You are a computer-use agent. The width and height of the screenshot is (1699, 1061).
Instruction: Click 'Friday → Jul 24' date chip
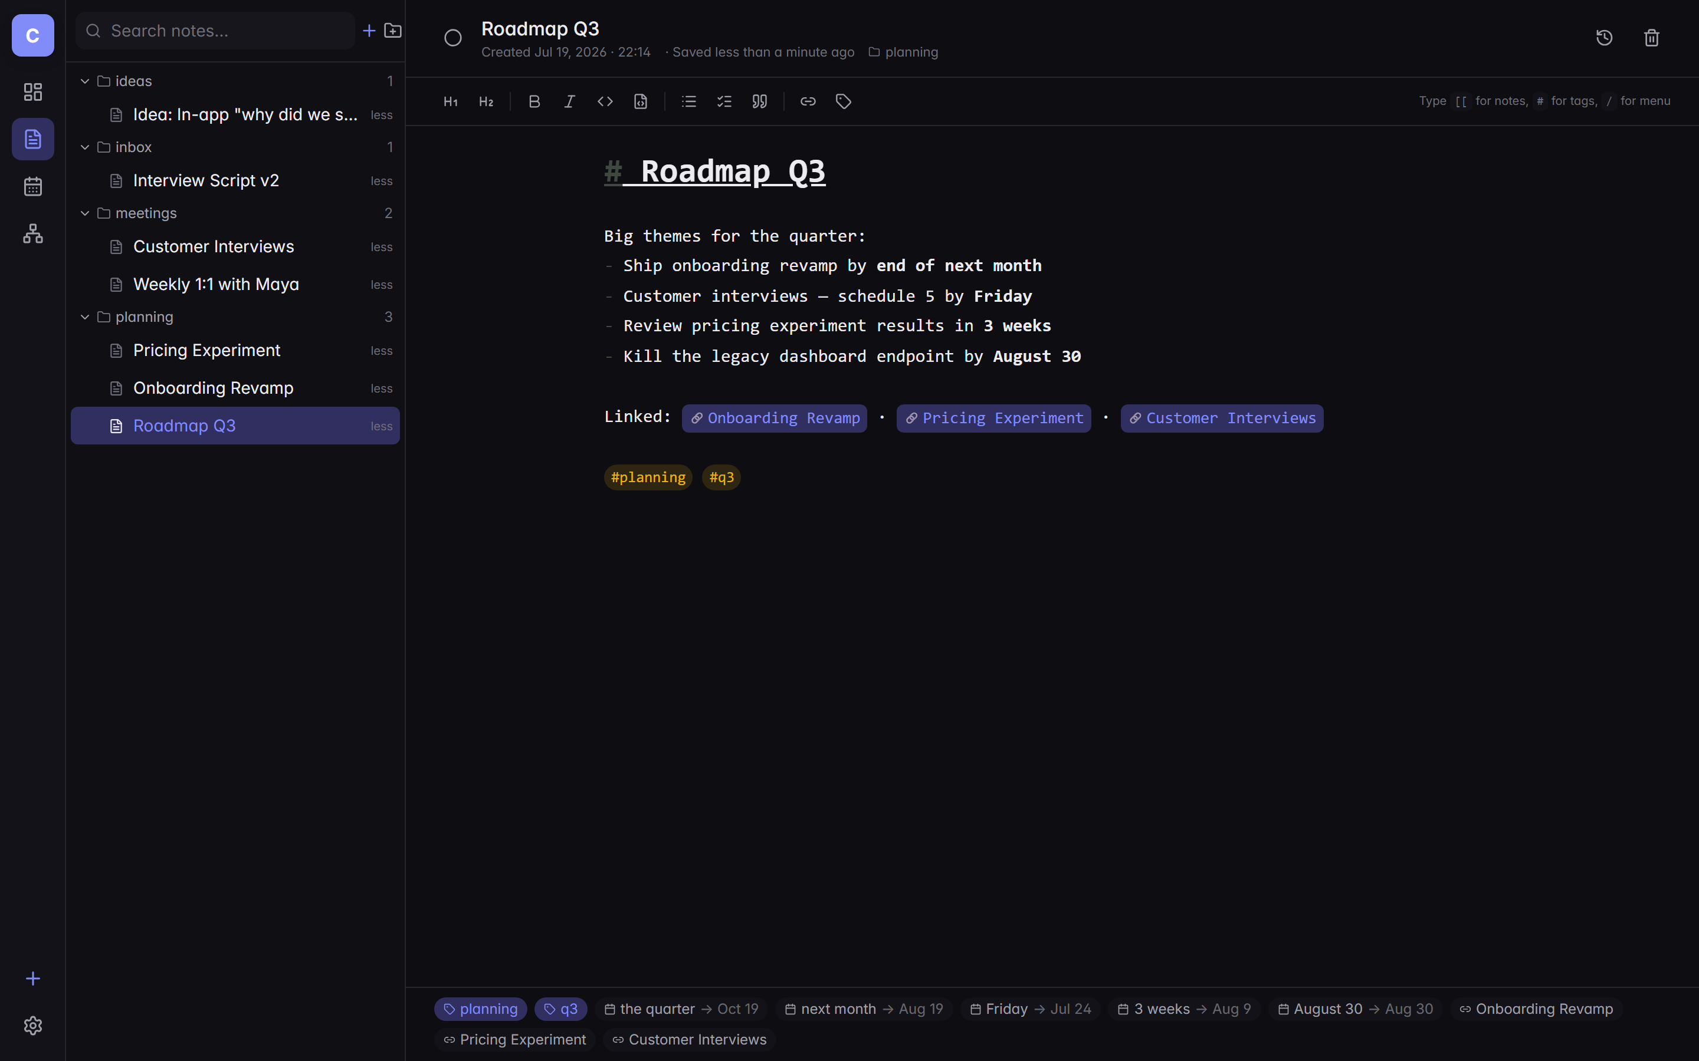point(1030,1009)
